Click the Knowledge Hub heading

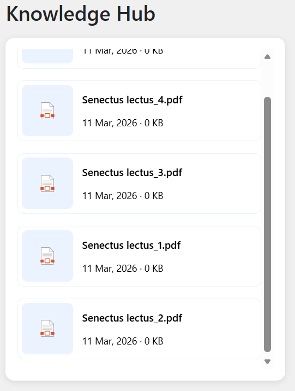81,14
